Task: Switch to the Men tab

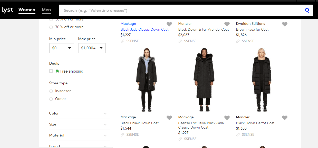Action: click(46, 10)
